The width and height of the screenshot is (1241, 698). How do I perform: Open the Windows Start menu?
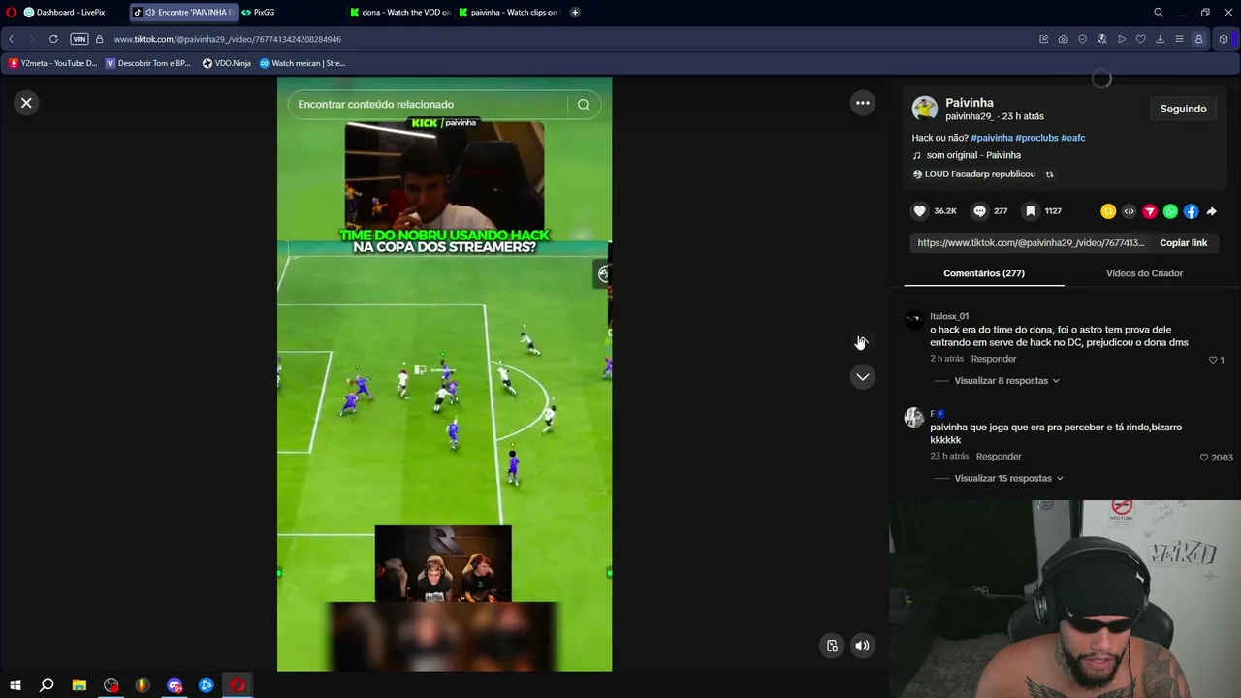[x=16, y=685]
